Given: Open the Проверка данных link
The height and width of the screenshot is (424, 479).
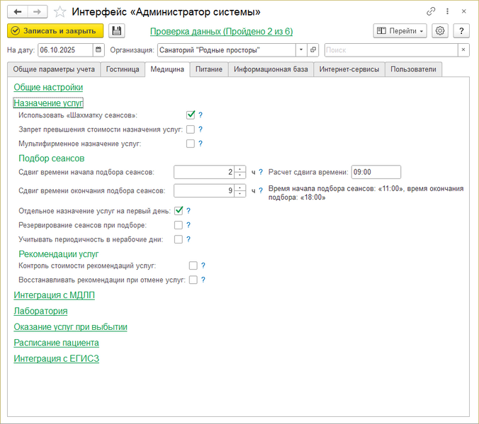Looking at the screenshot, I should click(x=221, y=31).
